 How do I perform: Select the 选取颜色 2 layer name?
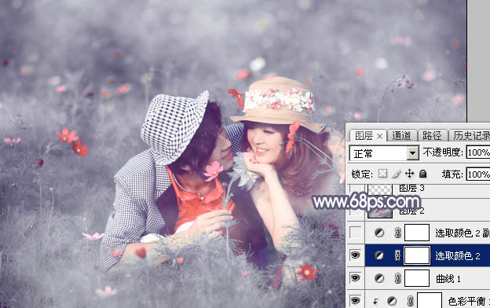[458, 256]
